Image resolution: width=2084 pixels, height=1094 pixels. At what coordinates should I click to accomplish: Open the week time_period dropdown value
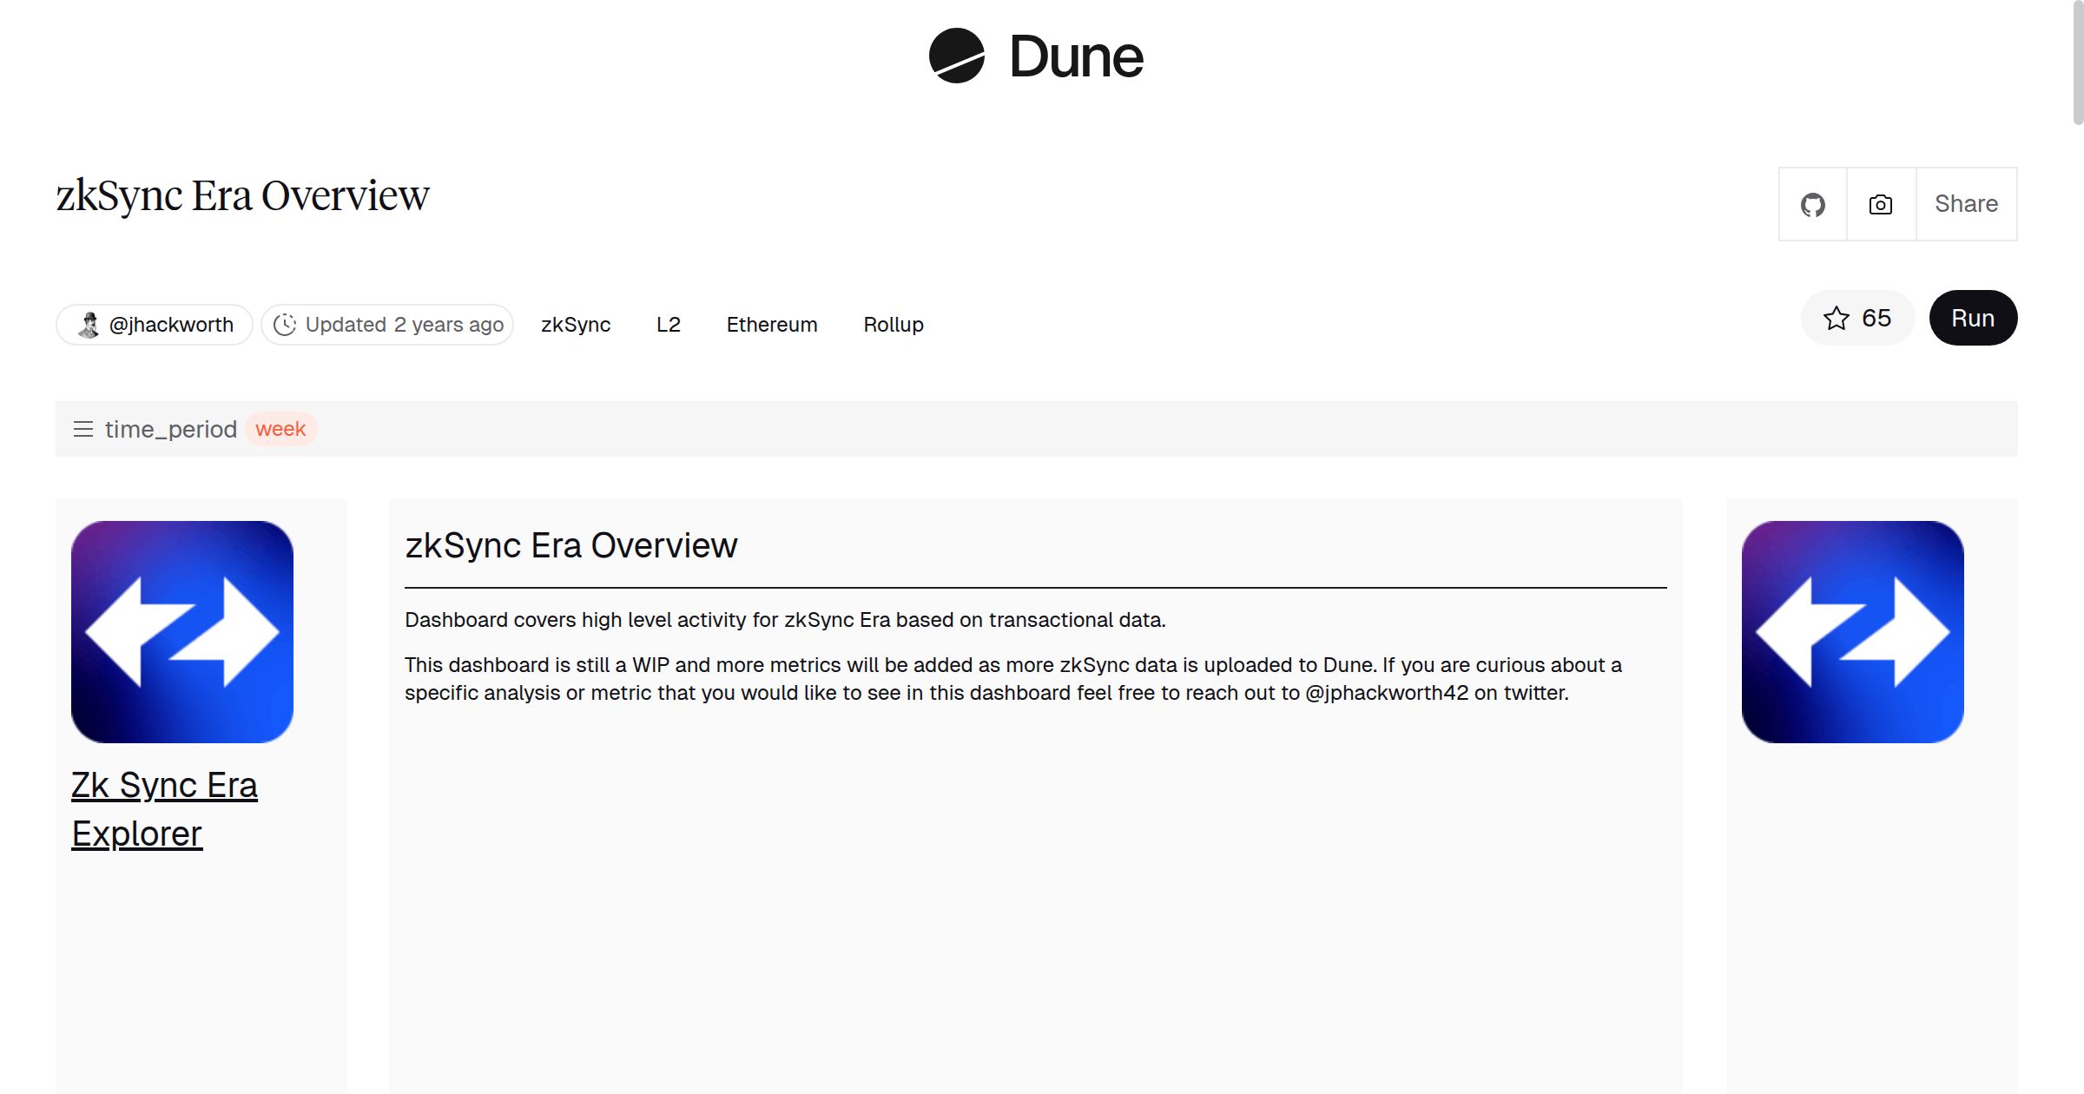click(280, 429)
